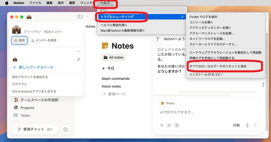Screen dimensions: 271x142
Task: Click 新しいワークスペース link
Action: coord(33,67)
